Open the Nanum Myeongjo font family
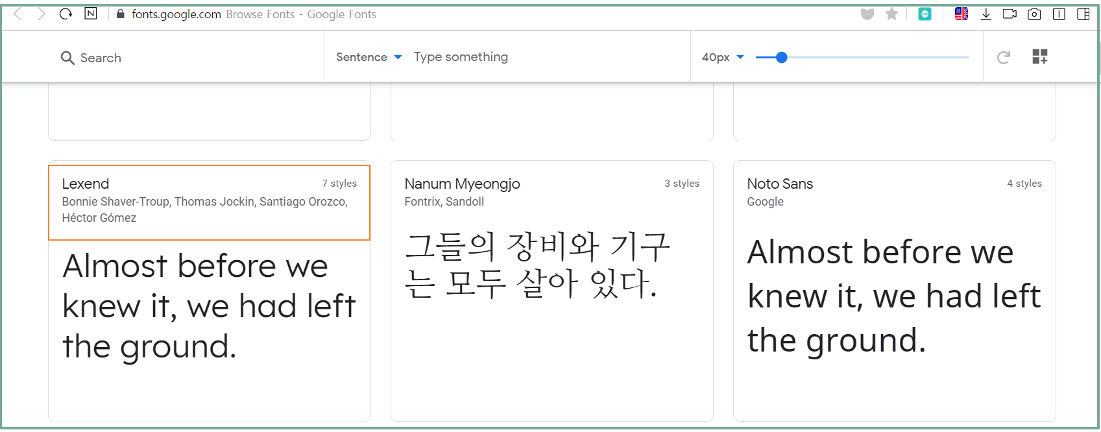This screenshot has width=1101, height=432. (462, 184)
